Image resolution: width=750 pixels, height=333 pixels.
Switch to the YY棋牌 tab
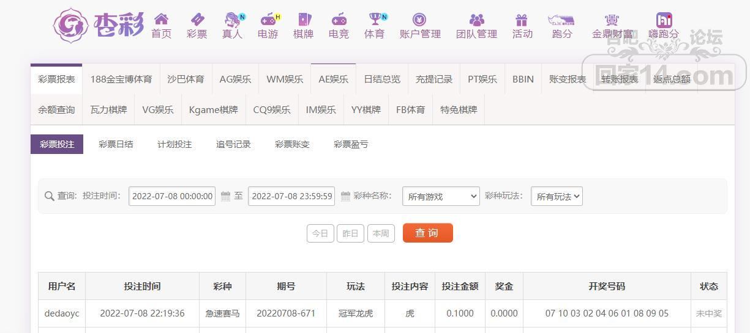(x=366, y=110)
